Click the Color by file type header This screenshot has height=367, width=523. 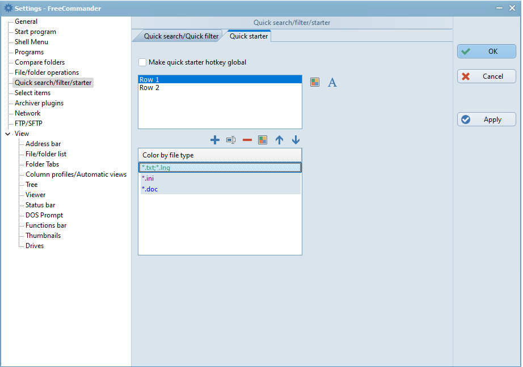(220, 155)
